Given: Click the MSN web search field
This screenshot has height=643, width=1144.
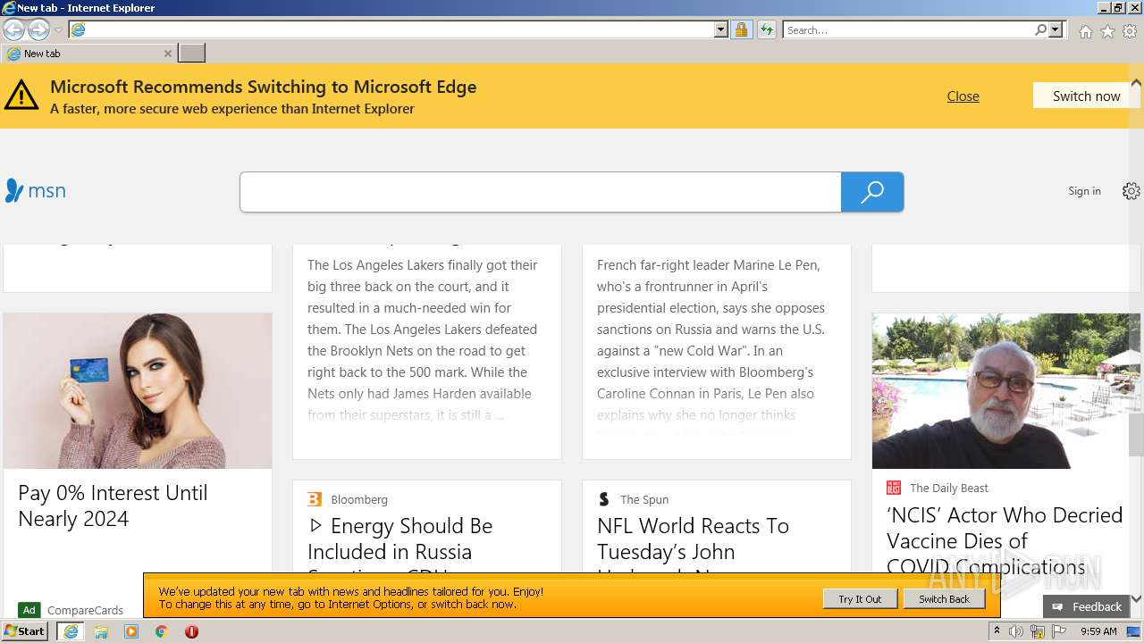Looking at the screenshot, I should [x=541, y=192].
